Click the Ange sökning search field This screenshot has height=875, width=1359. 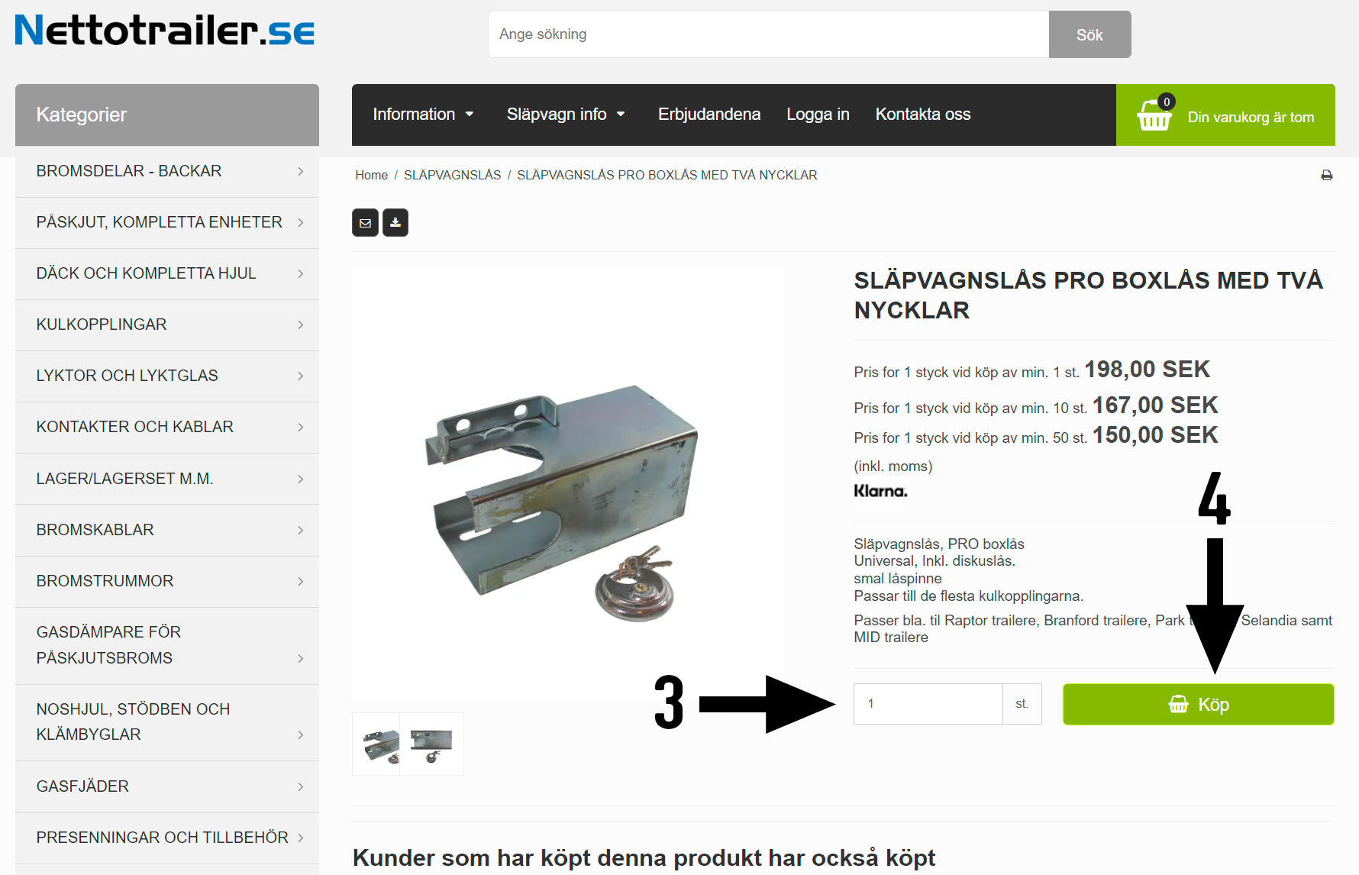pos(768,34)
